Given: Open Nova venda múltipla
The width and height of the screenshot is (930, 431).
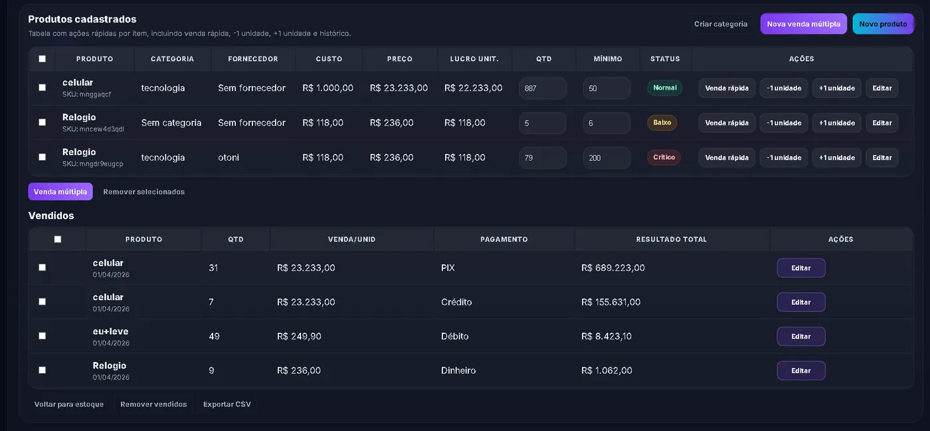Looking at the screenshot, I should 803,24.
